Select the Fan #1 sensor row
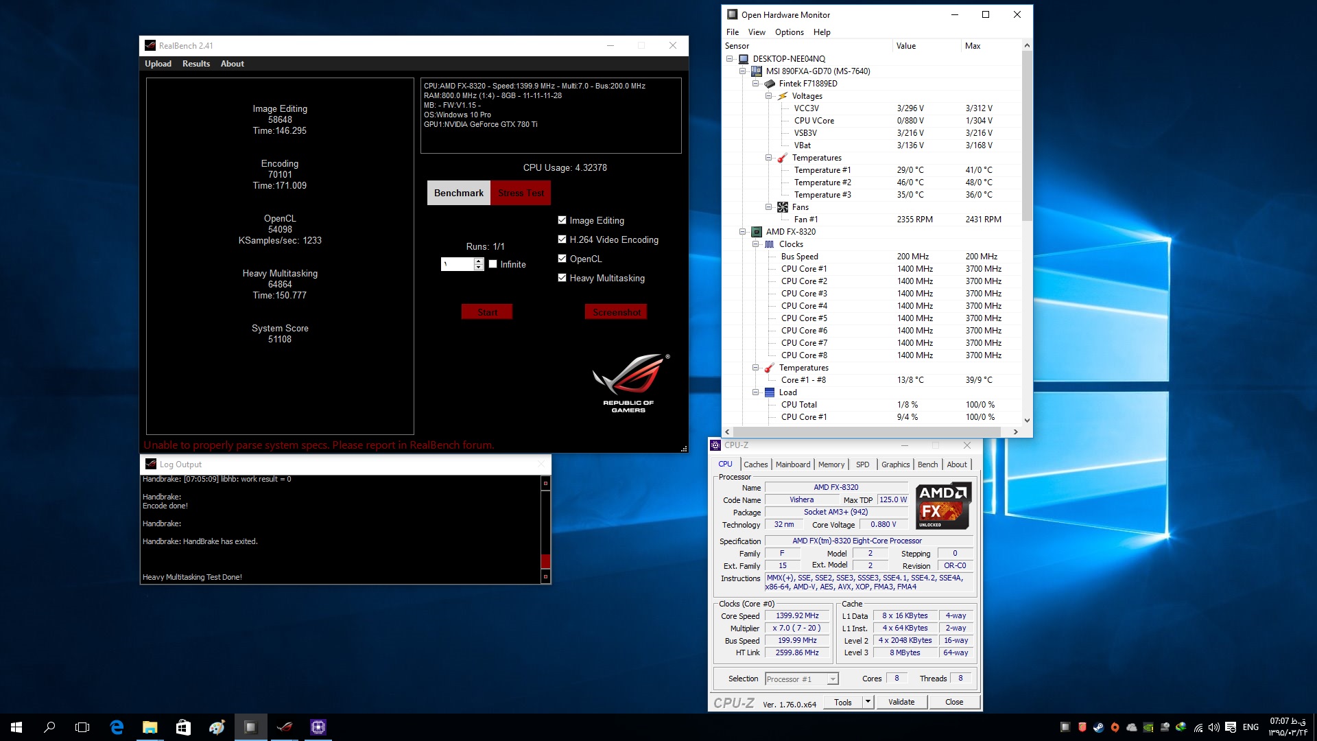The width and height of the screenshot is (1317, 741). coord(873,220)
